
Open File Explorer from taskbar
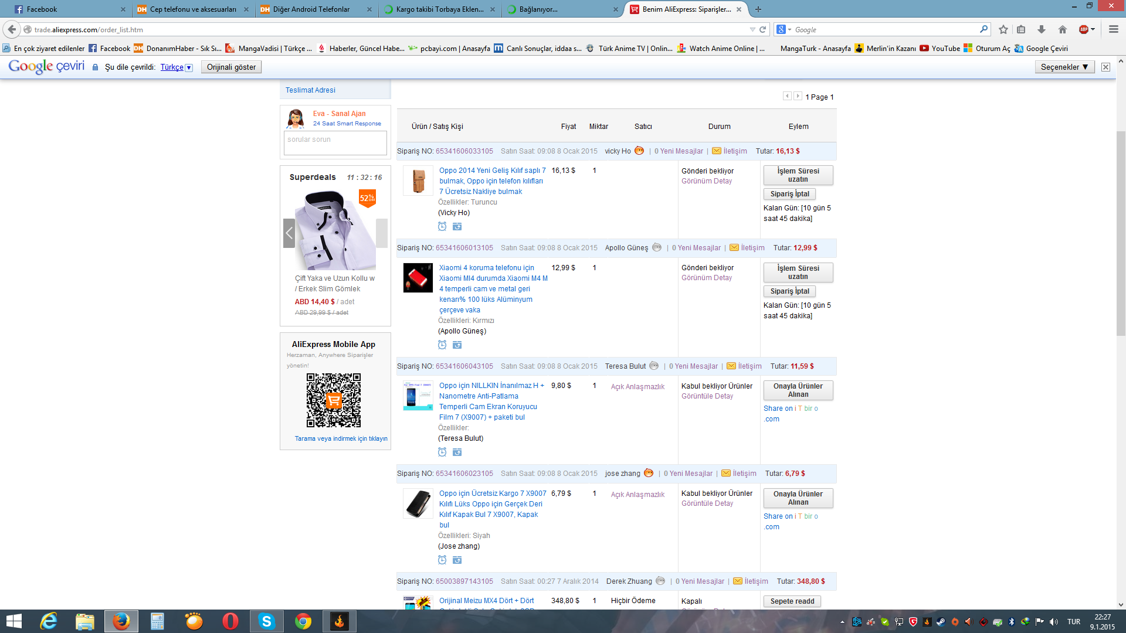85,621
